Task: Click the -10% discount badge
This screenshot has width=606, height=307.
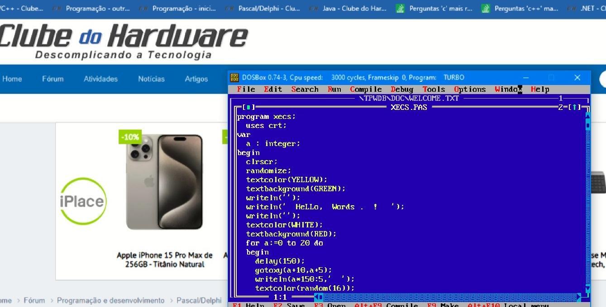Action: tap(130, 137)
